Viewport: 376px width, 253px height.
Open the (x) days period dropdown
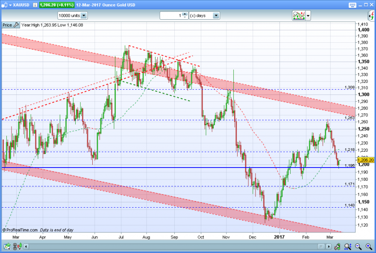(204, 15)
